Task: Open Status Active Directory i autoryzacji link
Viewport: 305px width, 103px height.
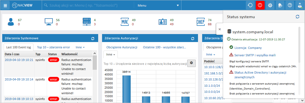Action: click(x=260, y=75)
